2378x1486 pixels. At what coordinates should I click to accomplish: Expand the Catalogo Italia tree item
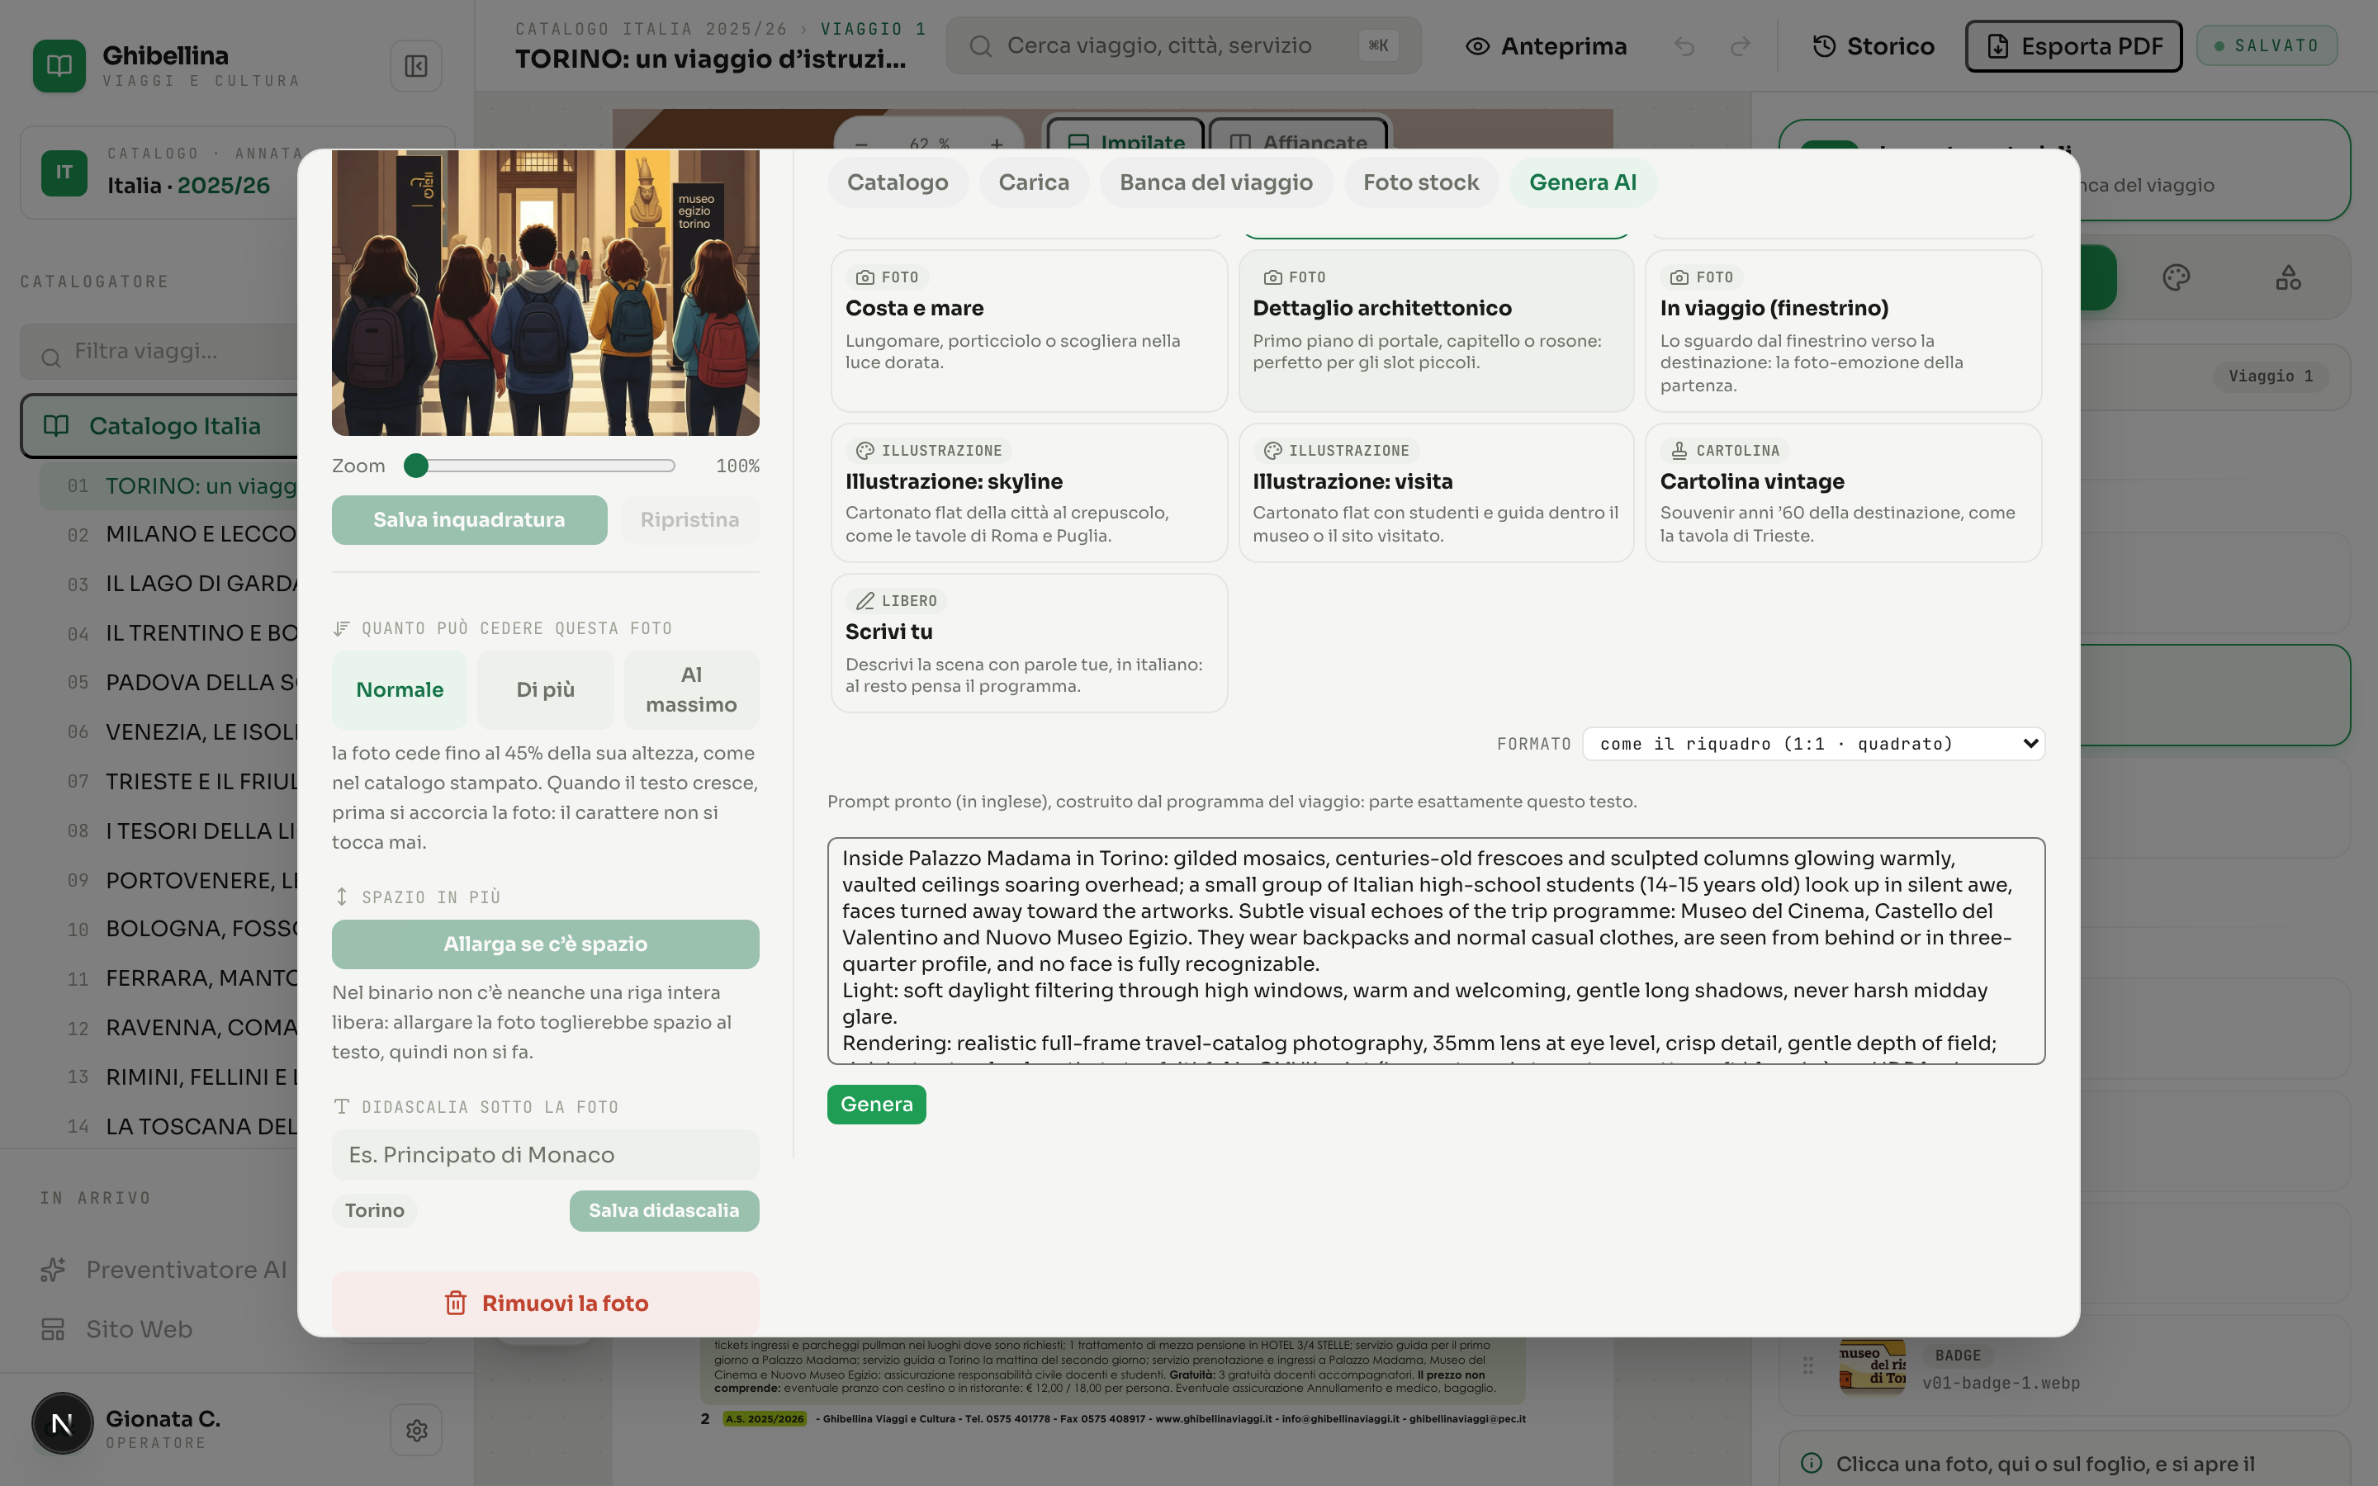coord(159,427)
